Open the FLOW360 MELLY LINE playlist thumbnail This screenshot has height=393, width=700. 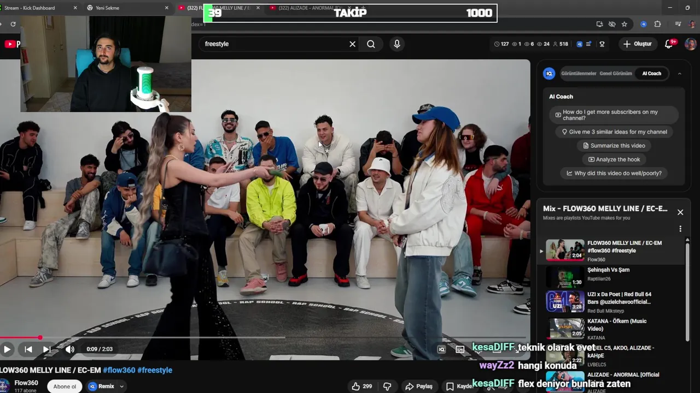point(565,251)
